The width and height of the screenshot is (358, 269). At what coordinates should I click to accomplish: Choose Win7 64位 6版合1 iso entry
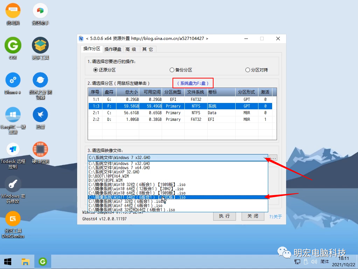tap(178, 206)
